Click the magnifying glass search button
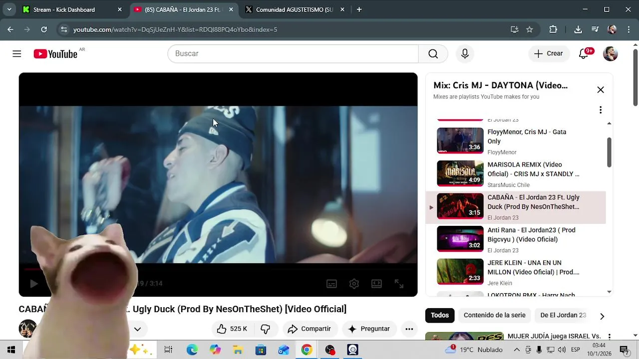Image resolution: width=639 pixels, height=359 pixels. point(433,54)
